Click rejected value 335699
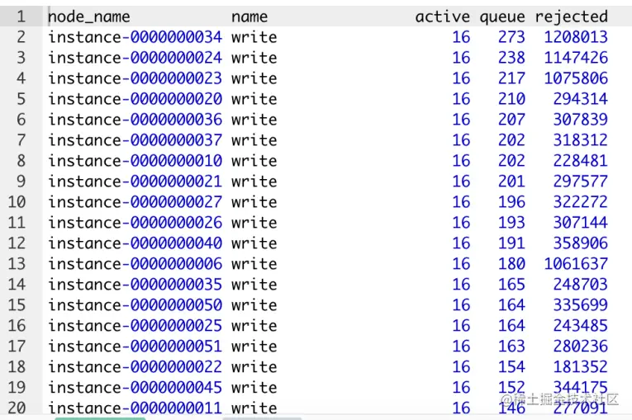Screen dimensions: 632x420 click(x=581, y=304)
